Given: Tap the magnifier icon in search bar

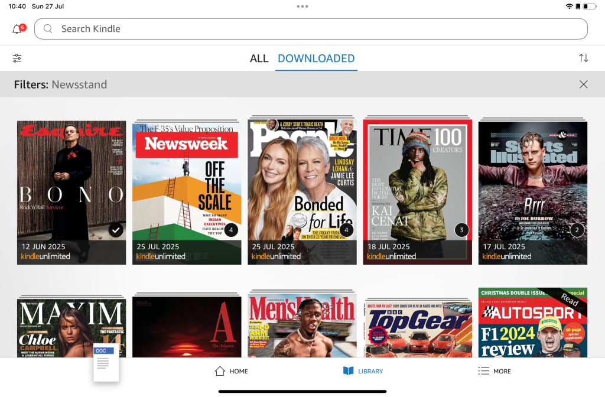Looking at the screenshot, I should pyautogui.click(x=48, y=29).
